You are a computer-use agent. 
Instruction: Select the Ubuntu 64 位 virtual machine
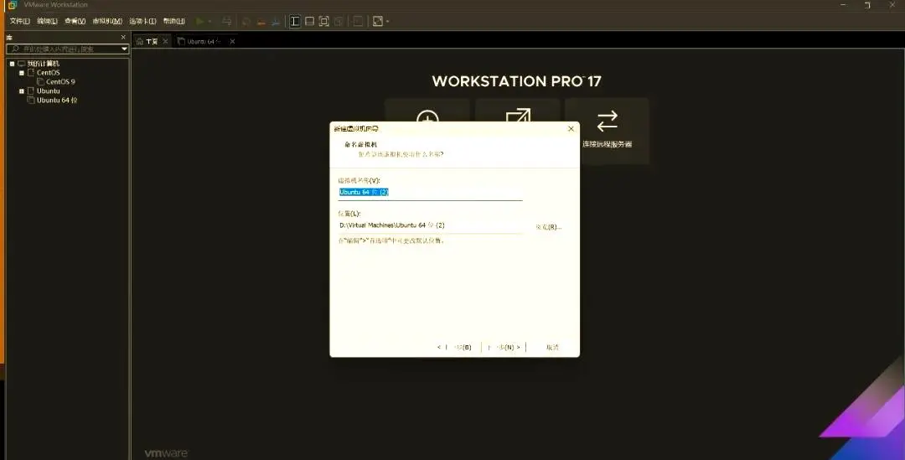pyautogui.click(x=57, y=101)
